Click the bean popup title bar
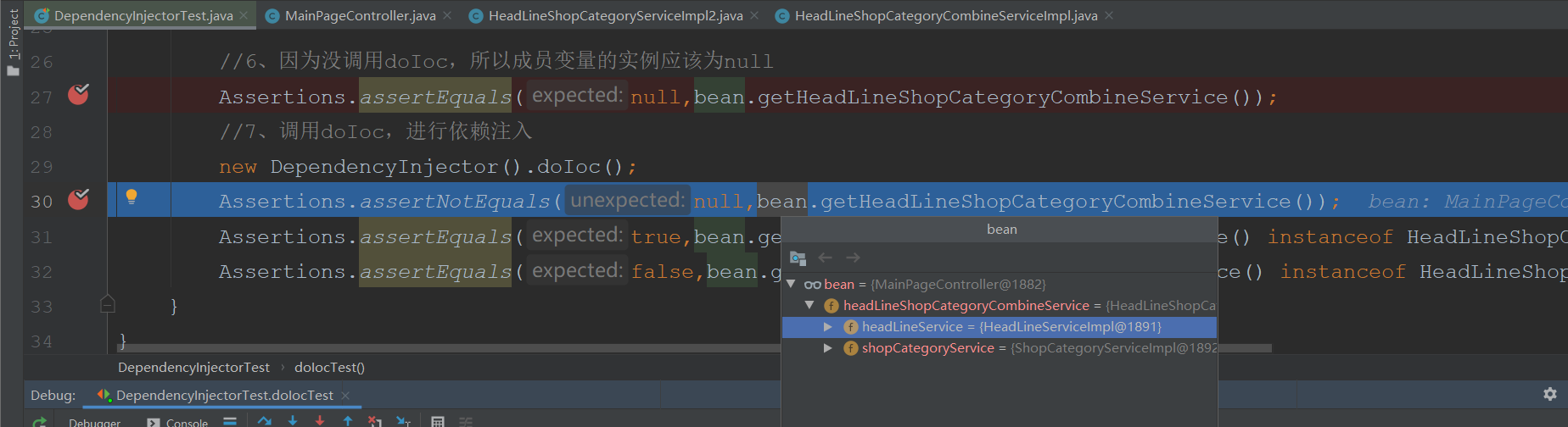The image size is (1568, 427). (1000, 229)
